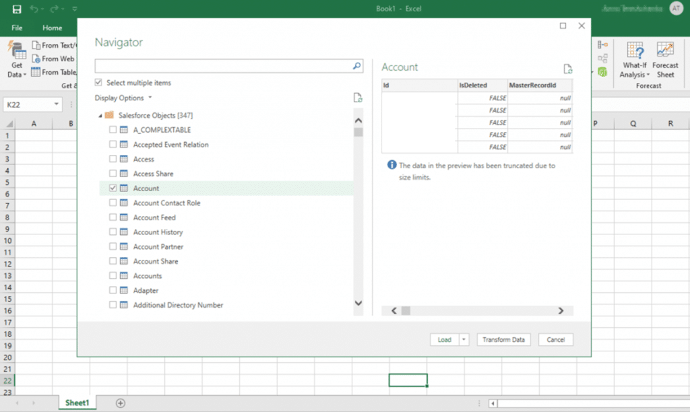
Task: Redo the last action in Excel
Action: tap(54, 9)
